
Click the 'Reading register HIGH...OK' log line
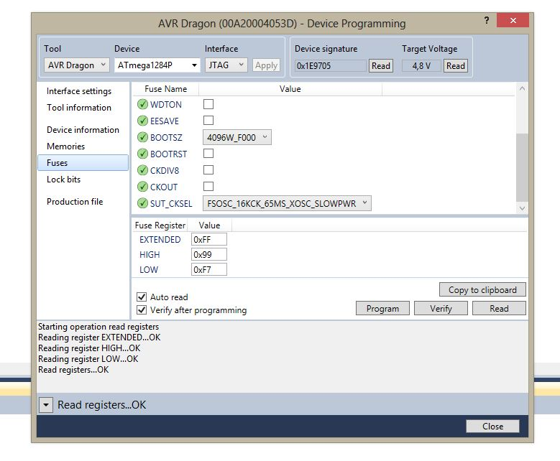pyautogui.click(x=89, y=348)
